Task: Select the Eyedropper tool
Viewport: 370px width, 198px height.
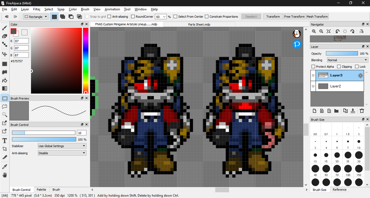Action: click(5, 167)
